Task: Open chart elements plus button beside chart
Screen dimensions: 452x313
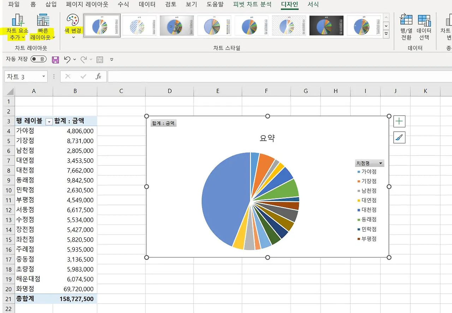Action: point(399,121)
